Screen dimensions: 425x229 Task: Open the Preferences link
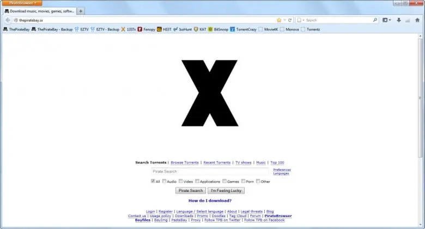coord(282,170)
